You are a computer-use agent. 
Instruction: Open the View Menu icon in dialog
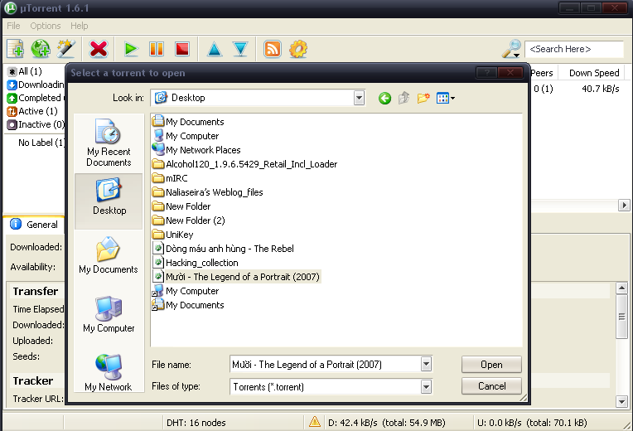[x=446, y=98]
